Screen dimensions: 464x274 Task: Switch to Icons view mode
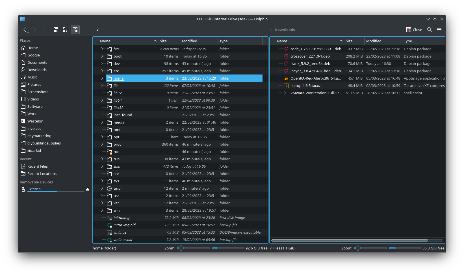click(56, 30)
